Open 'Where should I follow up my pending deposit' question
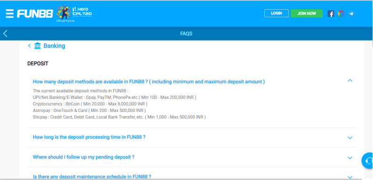Viewport: 373px width, 180px height. [83, 157]
